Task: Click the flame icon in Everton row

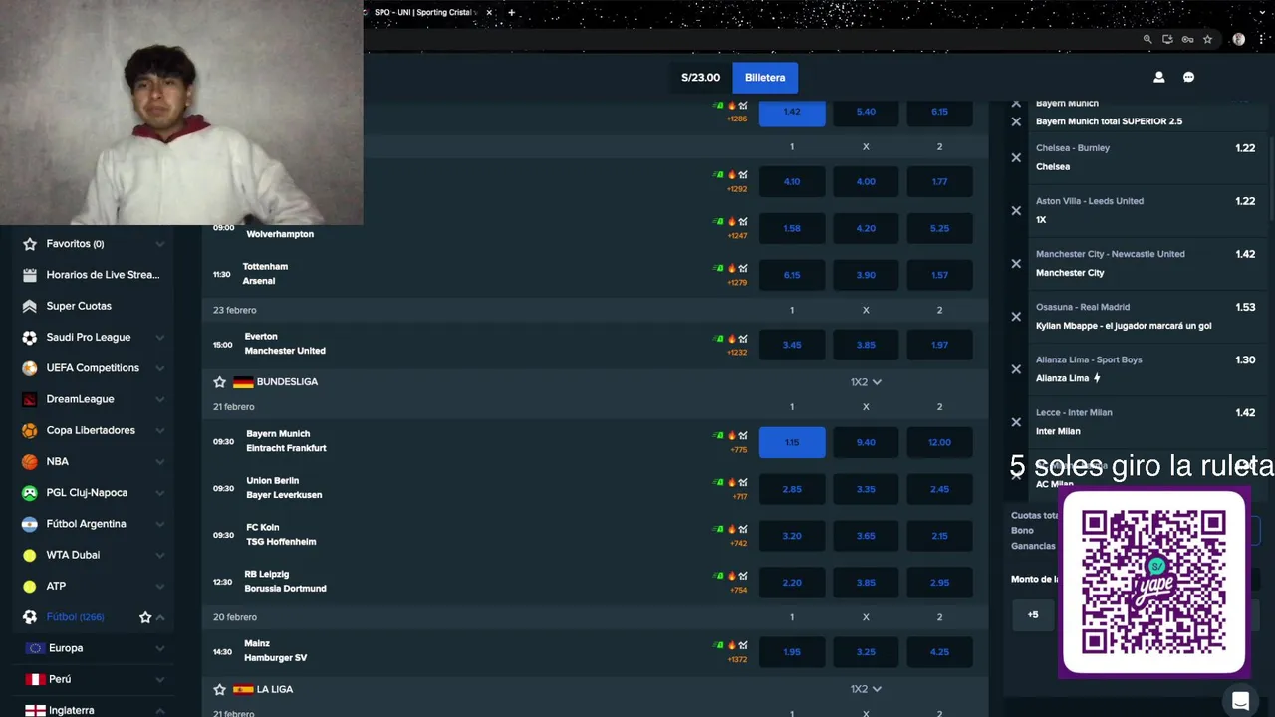Action: coord(731,338)
